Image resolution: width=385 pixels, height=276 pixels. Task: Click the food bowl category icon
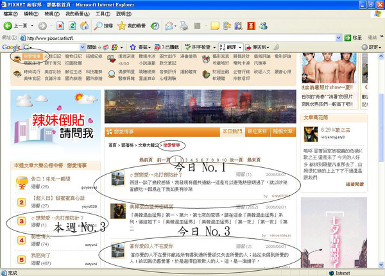[17, 74]
